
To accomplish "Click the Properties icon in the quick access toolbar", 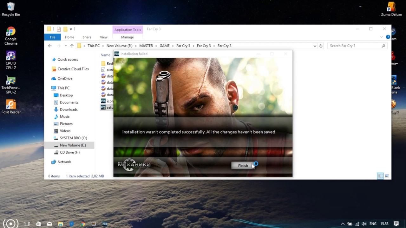I will pyautogui.click(x=59, y=29).
